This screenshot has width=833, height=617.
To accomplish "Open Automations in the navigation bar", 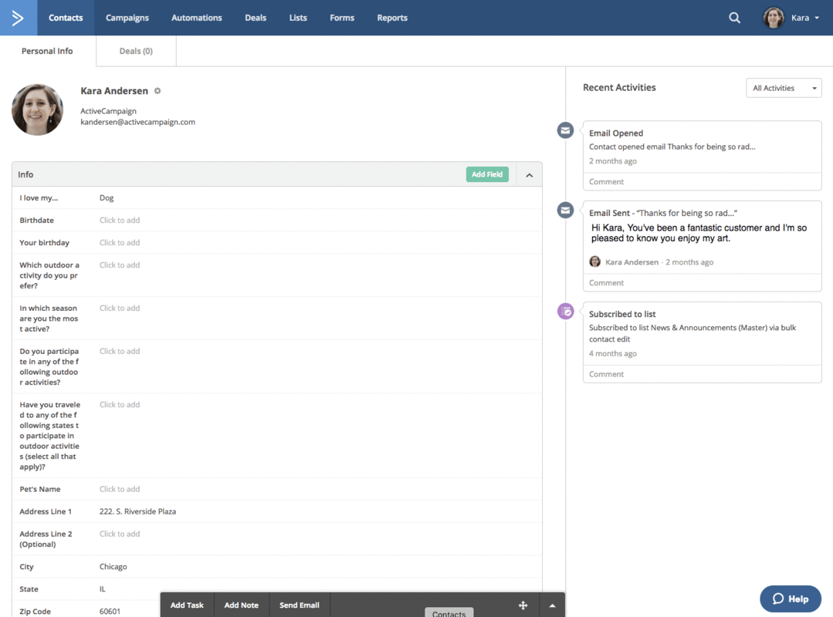I will coord(196,17).
